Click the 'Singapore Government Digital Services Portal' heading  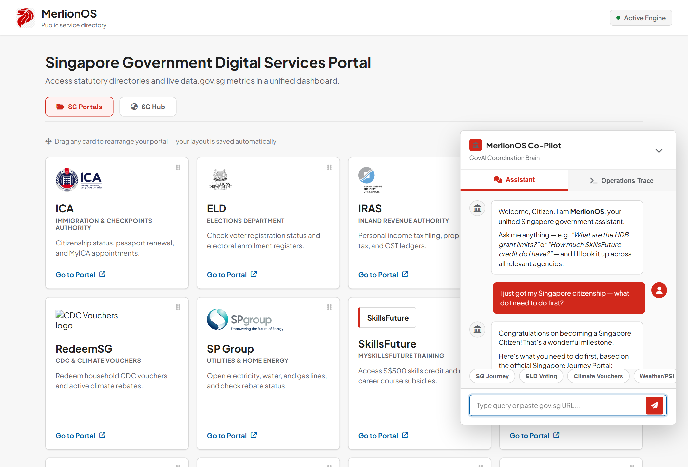point(208,63)
